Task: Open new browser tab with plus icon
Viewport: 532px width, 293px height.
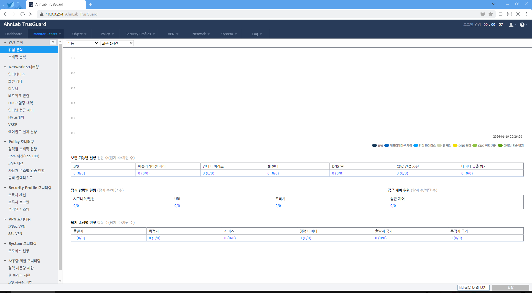Action: pyautogui.click(x=91, y=4)
